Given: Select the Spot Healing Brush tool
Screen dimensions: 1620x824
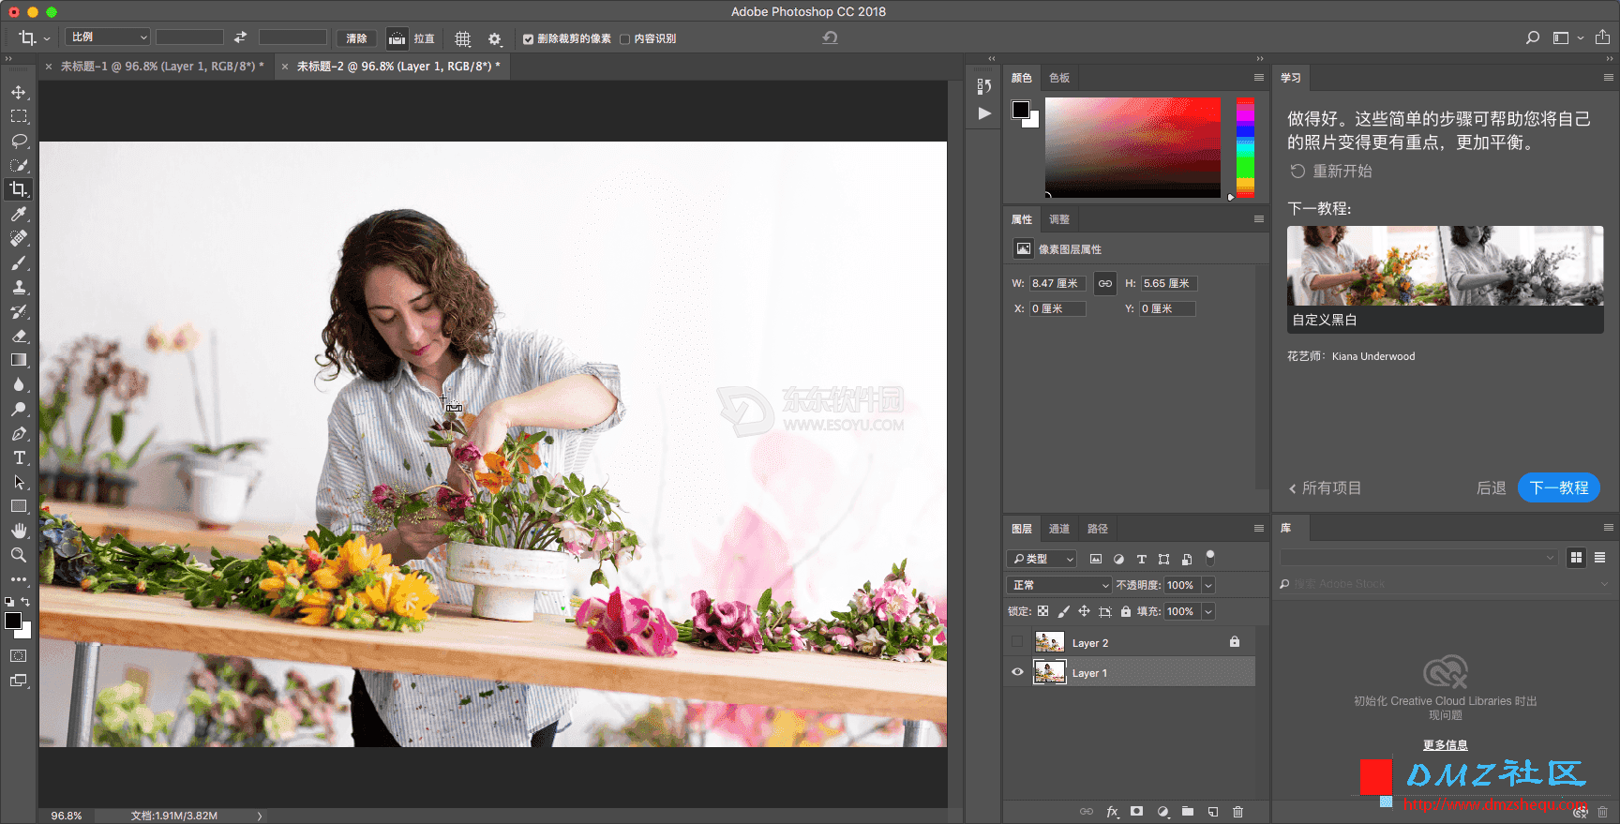Looking at the screenshot, I should (x=19, y=238).
